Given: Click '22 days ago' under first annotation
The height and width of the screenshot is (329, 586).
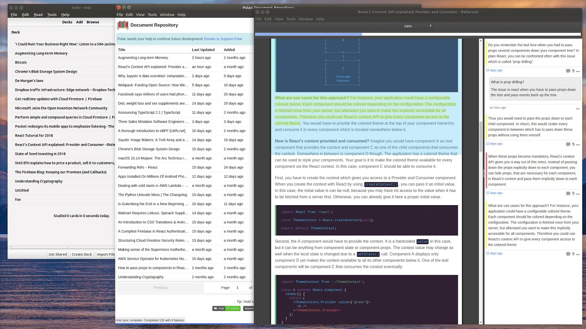Looking at the screenshot, I should (x=494, y=70).
